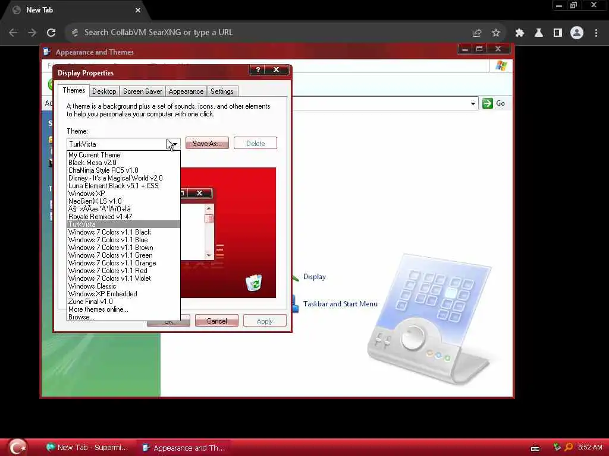This screenshot has height=456, width=609.
Task: Click the preview window scrollbar down arrow
Action: (209, 255)
